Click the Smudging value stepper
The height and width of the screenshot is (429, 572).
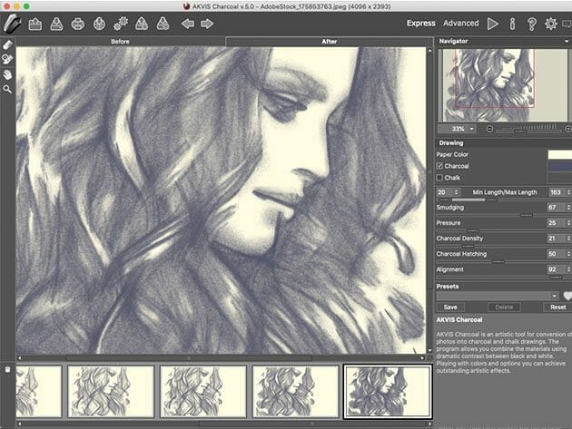[567, 208]
